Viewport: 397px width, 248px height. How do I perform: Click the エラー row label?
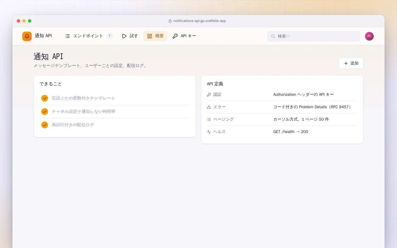220,107
